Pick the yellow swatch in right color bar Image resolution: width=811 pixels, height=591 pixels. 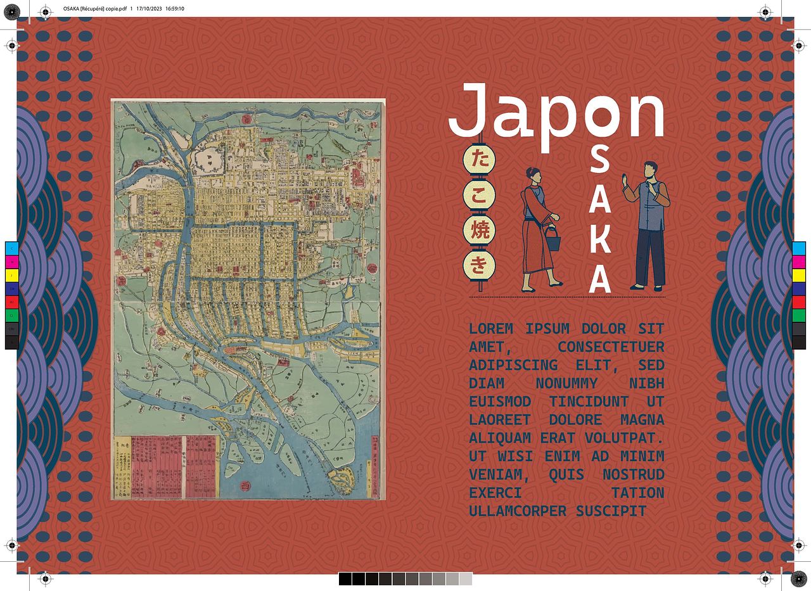click(798, 274)
